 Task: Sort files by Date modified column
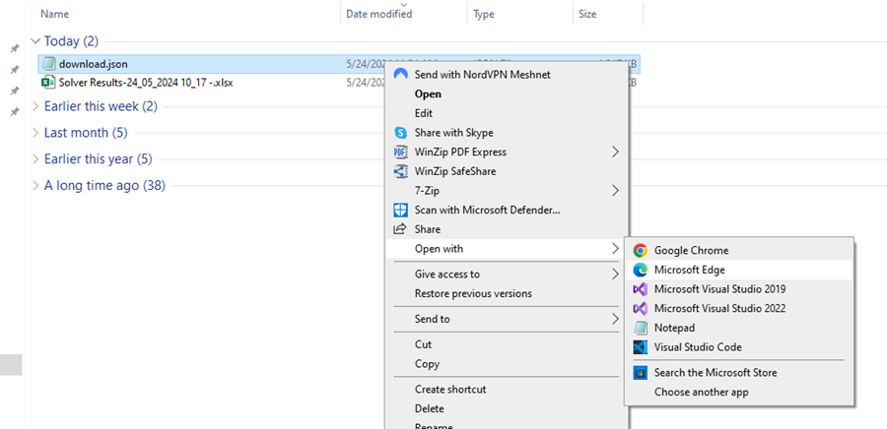(x=378, y=14)
